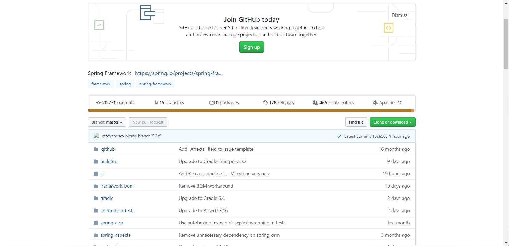Click the contributors people icon
The width and height of the screenshot is (509, 246).
(315, 103)
